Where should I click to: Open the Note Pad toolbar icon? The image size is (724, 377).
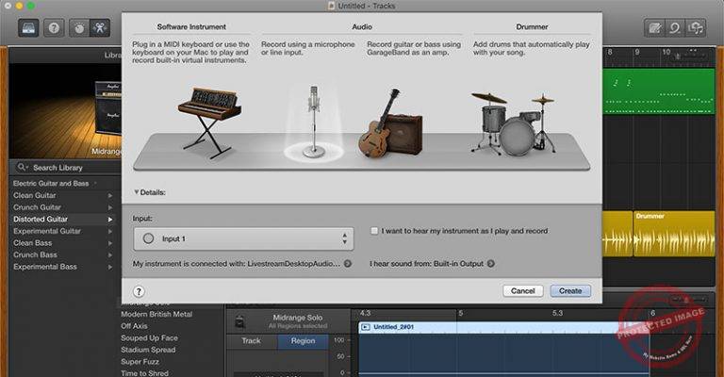tap(654, 28)
